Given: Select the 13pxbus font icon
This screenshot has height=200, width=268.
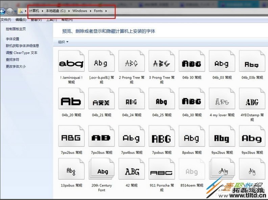Looking at the screenshot, I should (x=71, y=169).
